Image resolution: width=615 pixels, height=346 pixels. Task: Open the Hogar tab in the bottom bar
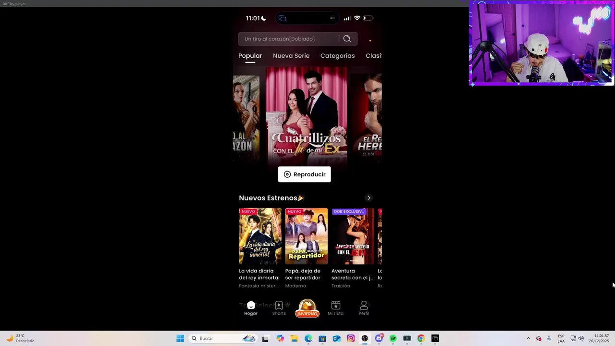[x=251, y=309]
